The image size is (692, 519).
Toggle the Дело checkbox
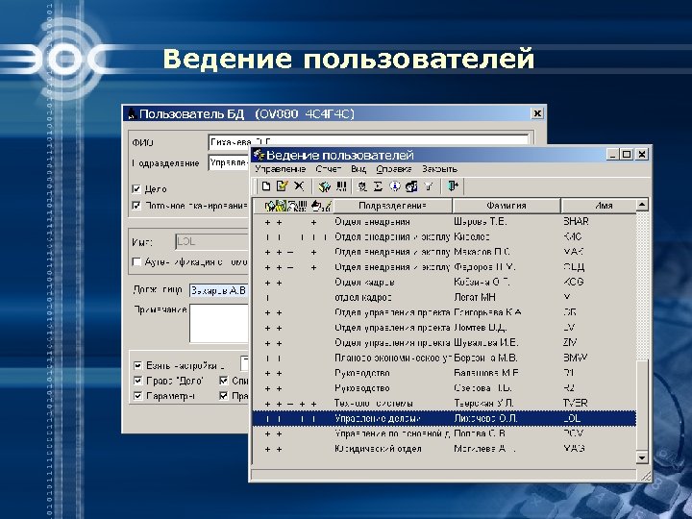pyautogui.click(x=136, y=189)
